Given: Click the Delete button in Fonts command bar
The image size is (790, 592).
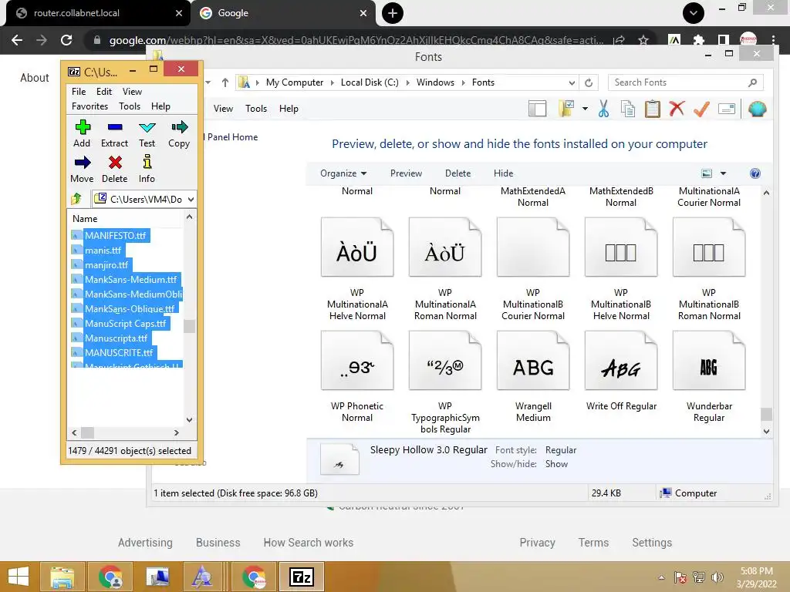Looking at the screenshot, I should click(457, 173).
